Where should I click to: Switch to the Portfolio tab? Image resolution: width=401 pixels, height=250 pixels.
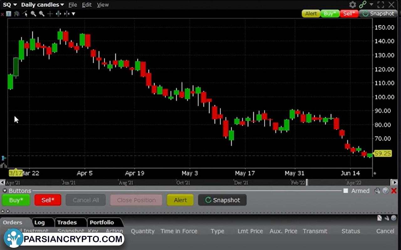coord(102,222)
